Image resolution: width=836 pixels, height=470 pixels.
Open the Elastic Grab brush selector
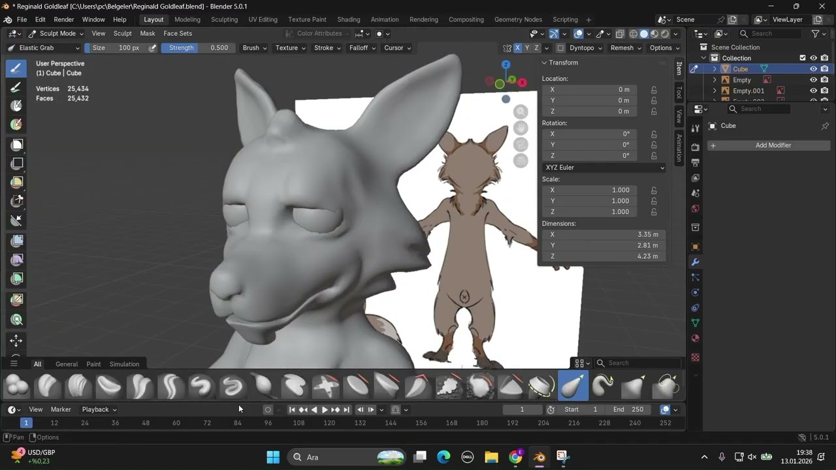(x=43, y=48)
